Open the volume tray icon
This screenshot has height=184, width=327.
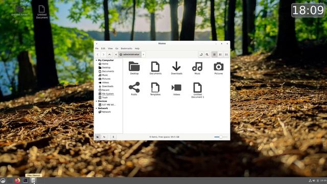(314, 180)
